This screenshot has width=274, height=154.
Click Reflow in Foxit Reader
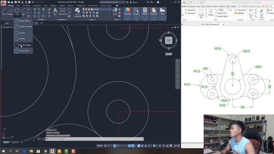[211, 12]
